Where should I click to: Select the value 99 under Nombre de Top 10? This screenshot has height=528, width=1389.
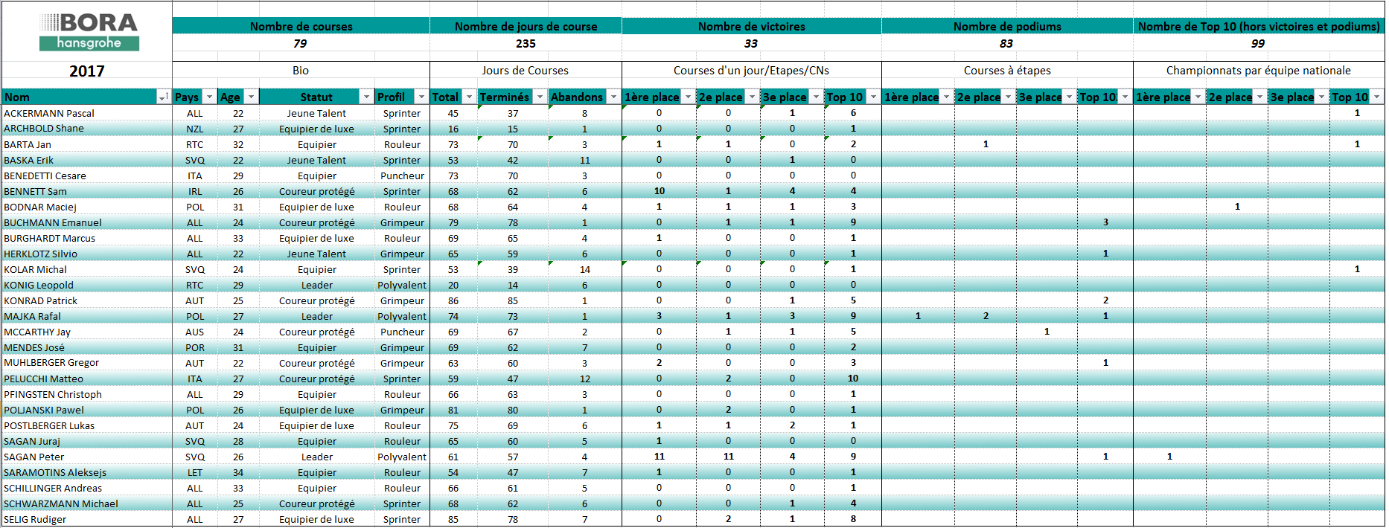click(x=1259, y=43)
